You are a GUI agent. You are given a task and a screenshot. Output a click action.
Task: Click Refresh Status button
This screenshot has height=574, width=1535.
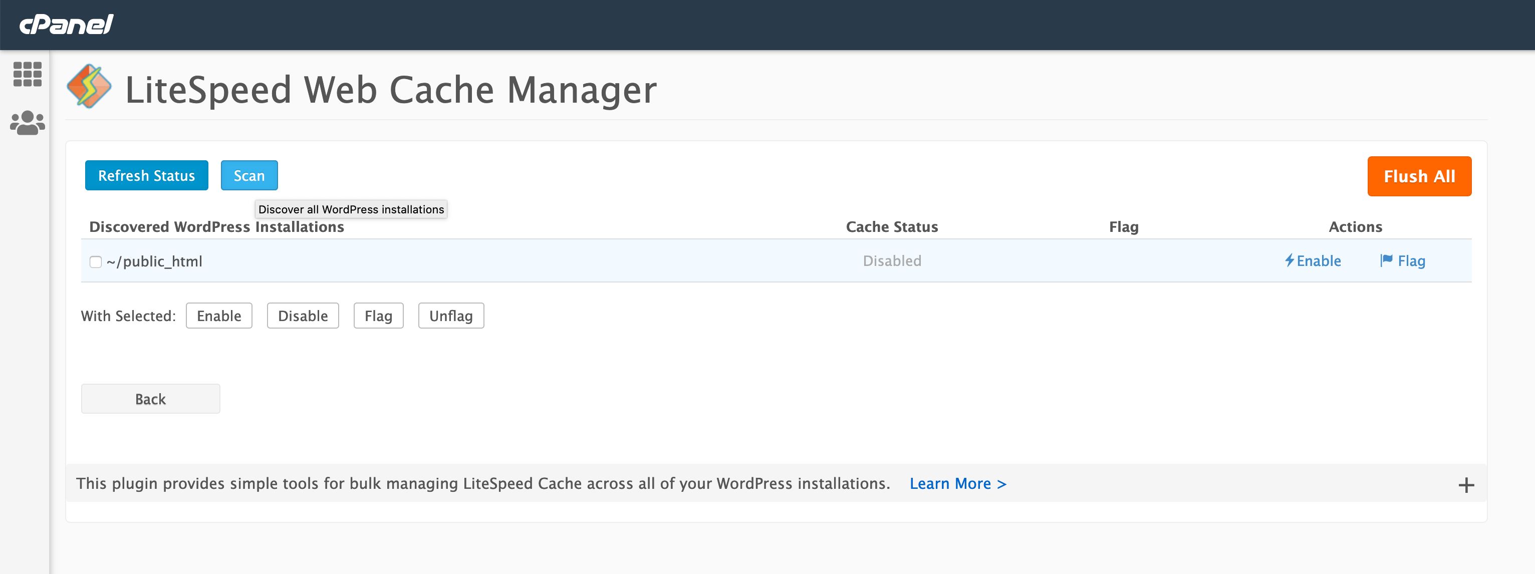pos(147,175)
